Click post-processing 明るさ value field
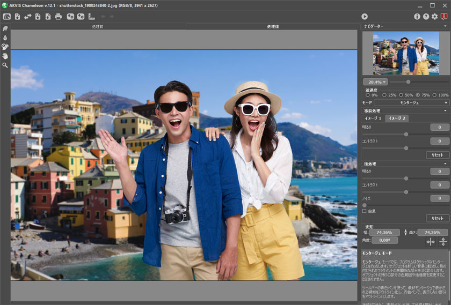 [x=440, y=171]
